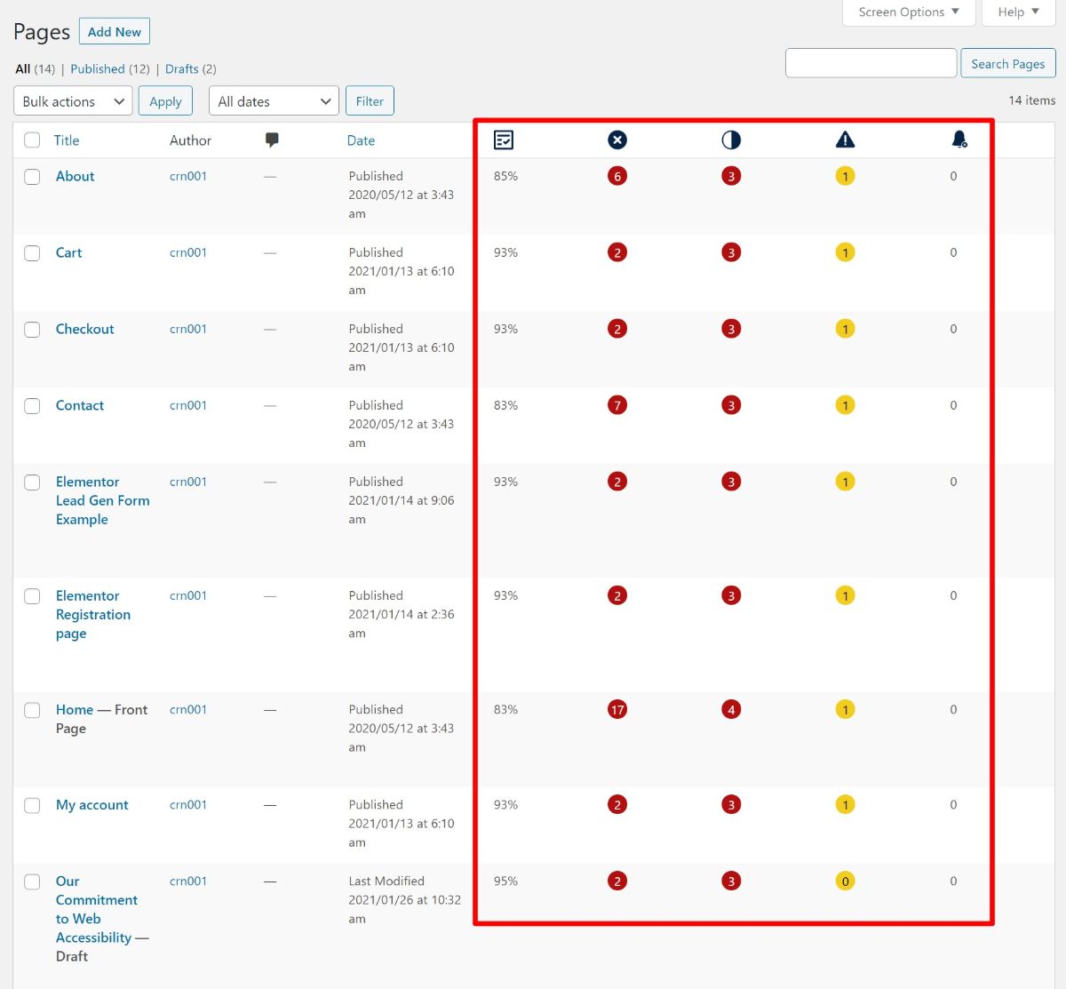This screenshot has height=989, width=1066.
Task: Click the comments bubble column icon
Action: click(272, 140)
